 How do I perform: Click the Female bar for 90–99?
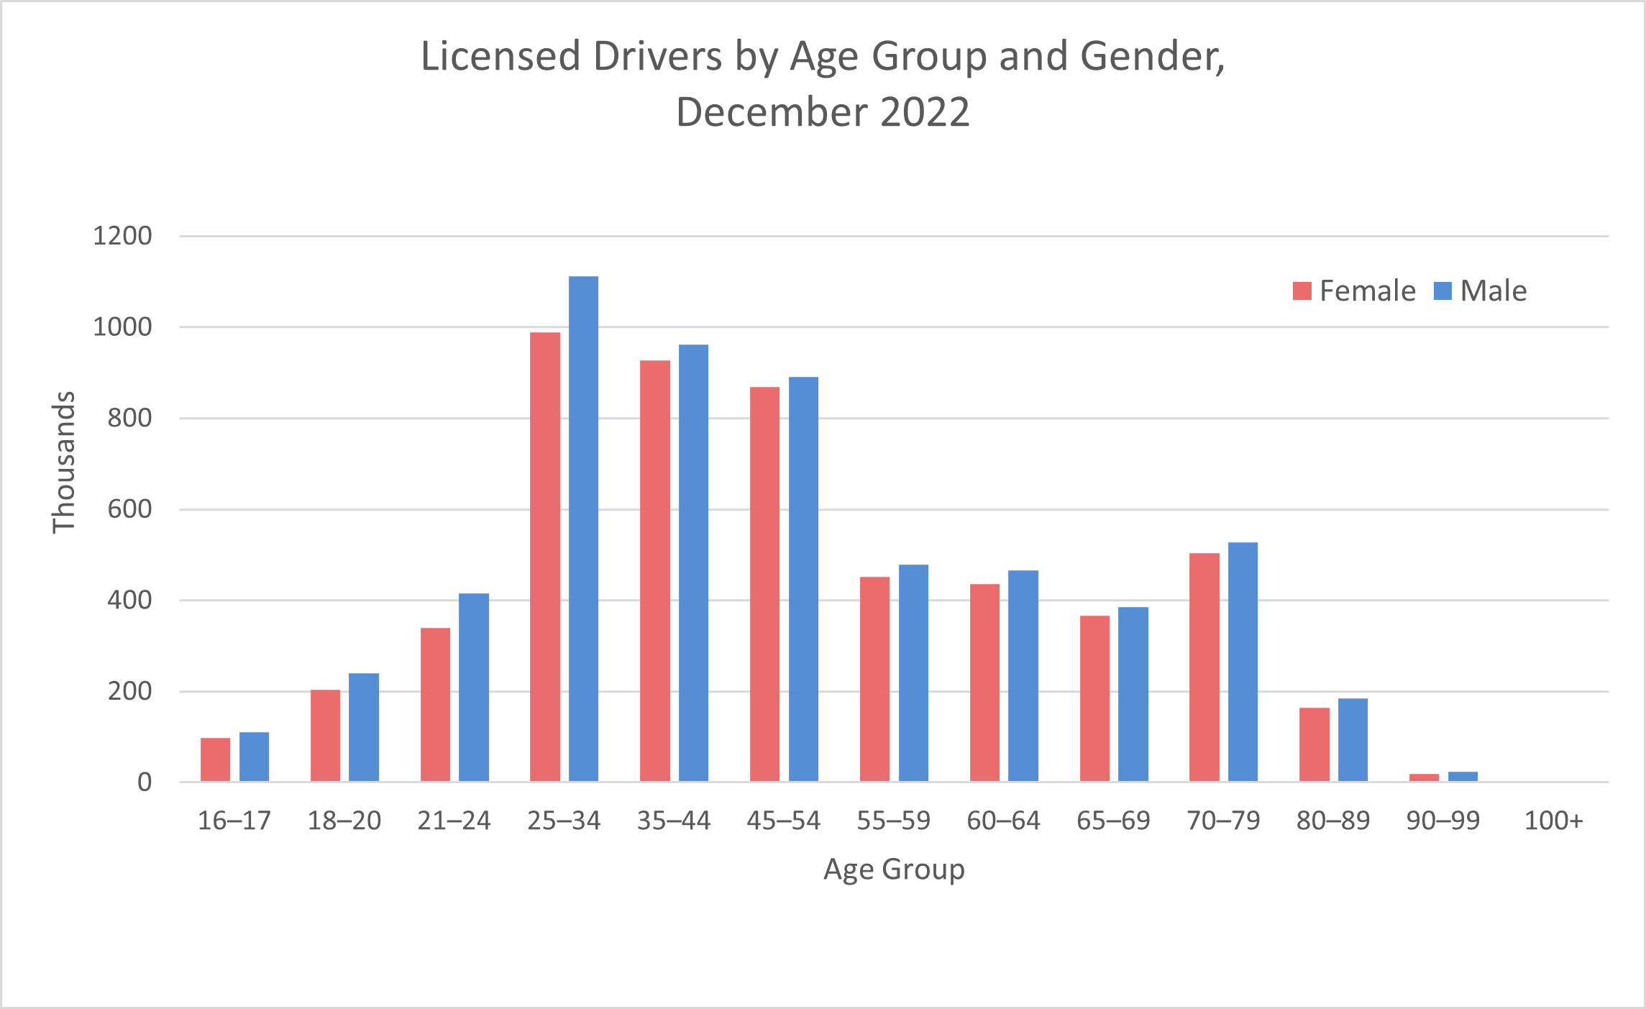1424,777
